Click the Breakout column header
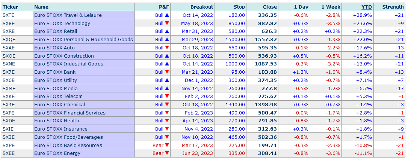This screenshot has width=411, height=162. 202,7
